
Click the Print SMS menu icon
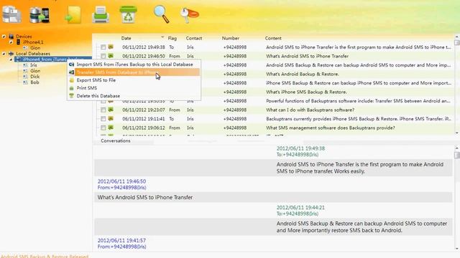[x=72, y=87]
